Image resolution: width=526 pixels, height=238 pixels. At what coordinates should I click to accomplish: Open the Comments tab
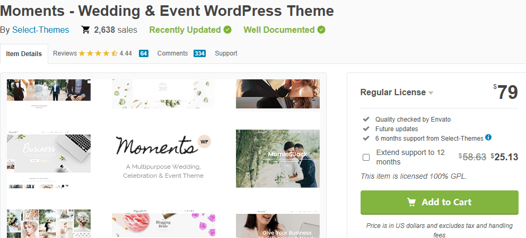pos(172,53)
